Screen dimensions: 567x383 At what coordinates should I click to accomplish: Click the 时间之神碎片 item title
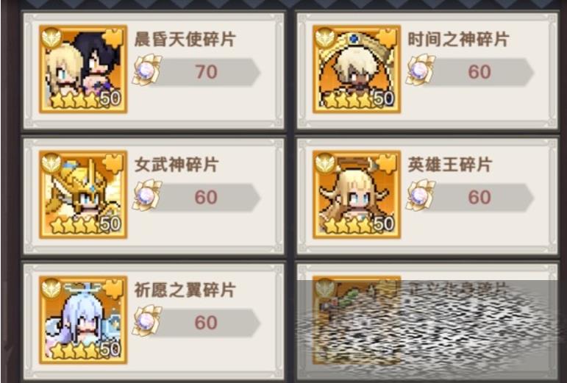(458, 39)
